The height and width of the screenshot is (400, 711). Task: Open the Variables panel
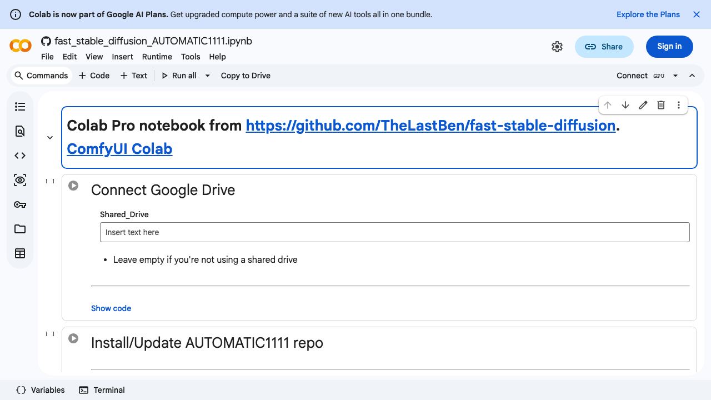pyautogui.click(x=41, y=390)
